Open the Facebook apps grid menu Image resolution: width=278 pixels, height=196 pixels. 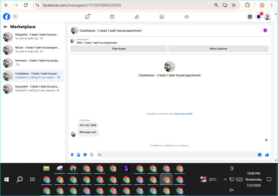pyautogui.click(x=250, y=17)
